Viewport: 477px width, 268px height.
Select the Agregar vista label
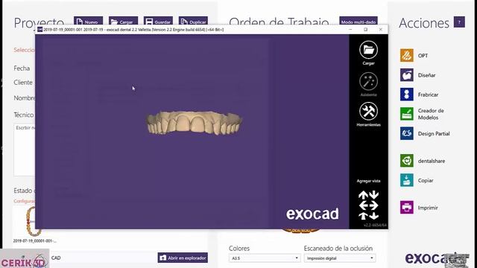point(368,181)
